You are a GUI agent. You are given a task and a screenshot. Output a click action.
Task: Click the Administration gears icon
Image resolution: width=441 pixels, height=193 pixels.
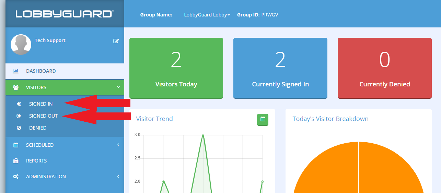pyautogui.click(x=16, y=177)
